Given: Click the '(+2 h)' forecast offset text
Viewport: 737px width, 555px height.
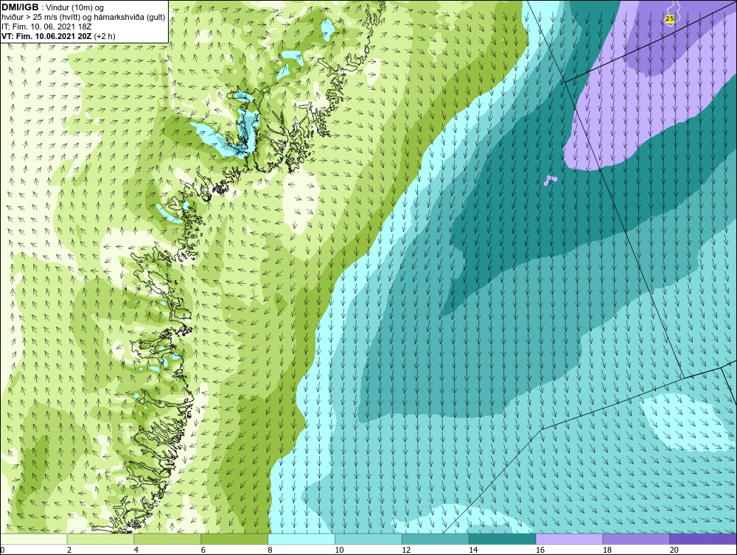Looking at the screenshot, I should click(x=105, y=36).
